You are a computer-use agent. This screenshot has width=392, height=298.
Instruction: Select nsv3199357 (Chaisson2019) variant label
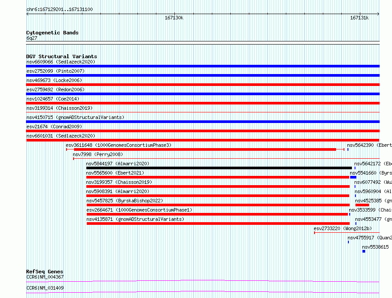(119, 182)
